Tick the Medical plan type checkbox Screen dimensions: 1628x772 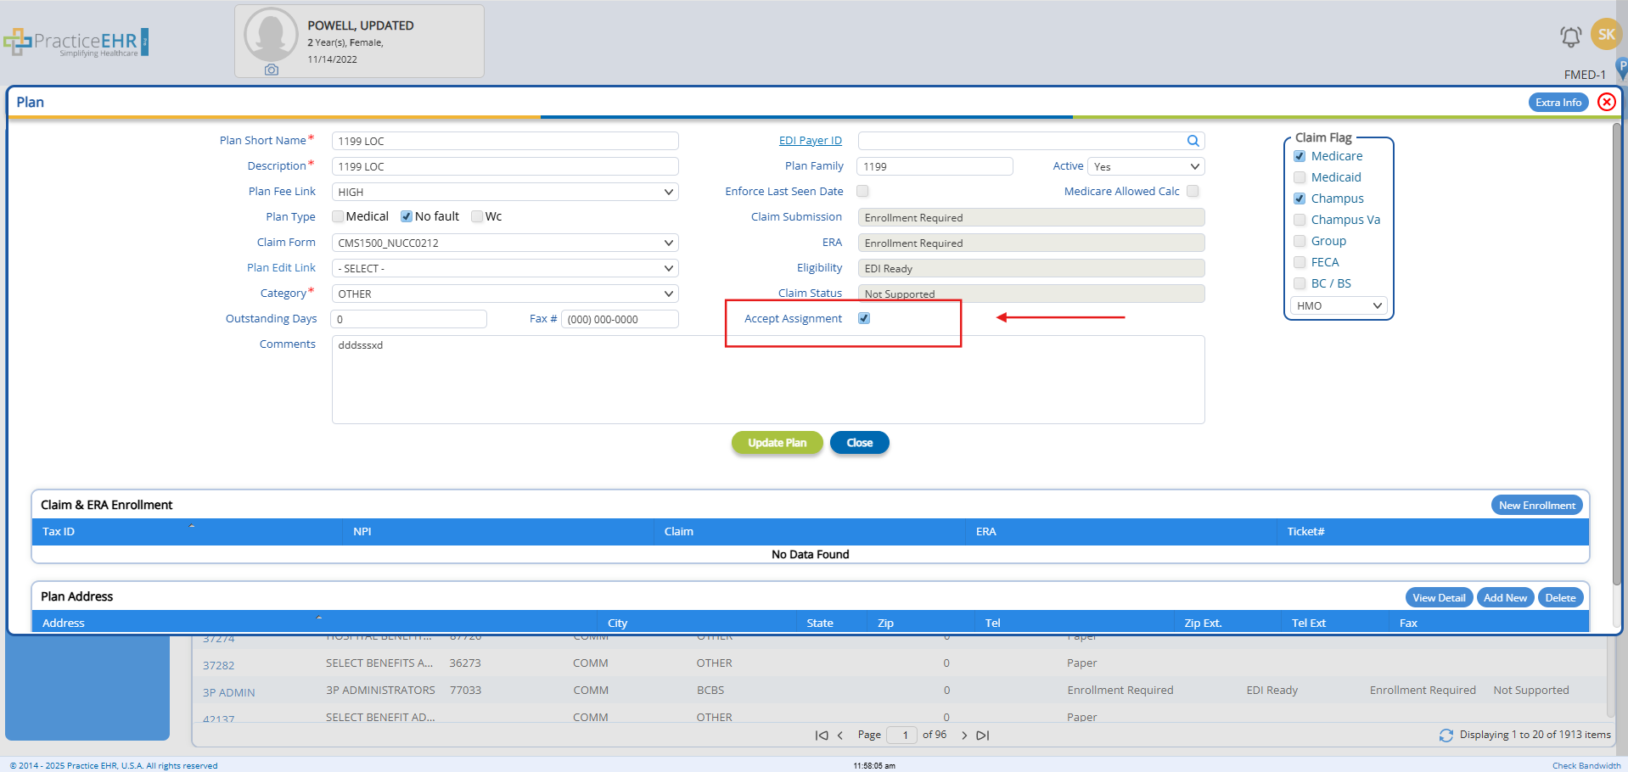pos(338,216)
